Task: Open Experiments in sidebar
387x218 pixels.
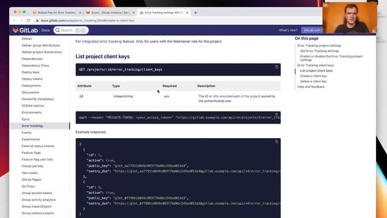Action: pos(31,139)
